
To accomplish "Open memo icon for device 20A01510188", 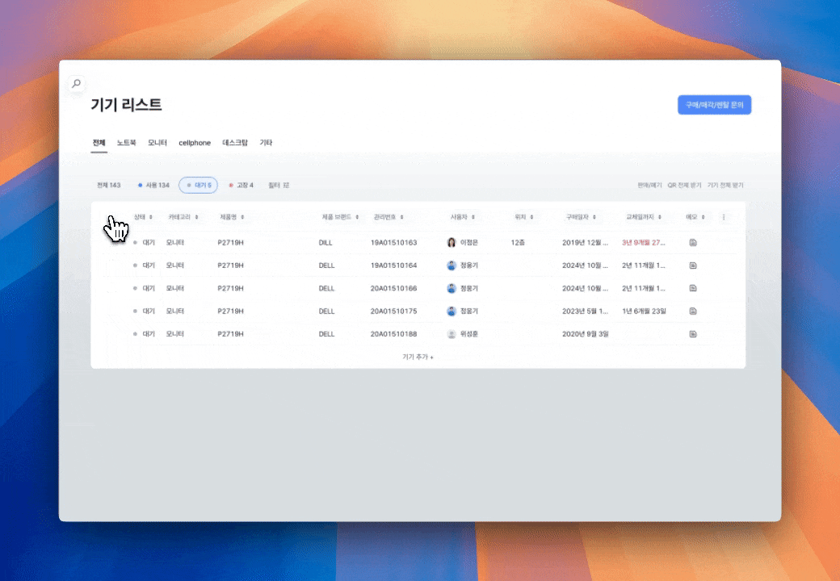I will click(692, 333).
